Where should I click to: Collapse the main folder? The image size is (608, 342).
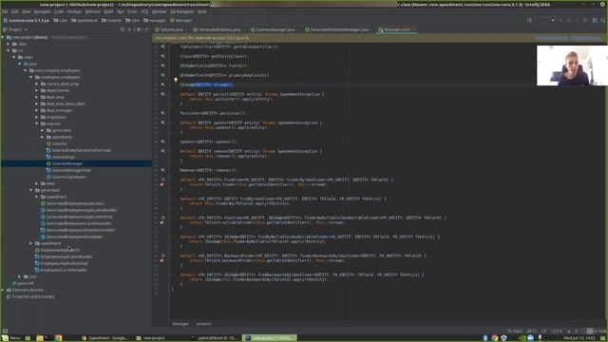(x=14, y=57)
